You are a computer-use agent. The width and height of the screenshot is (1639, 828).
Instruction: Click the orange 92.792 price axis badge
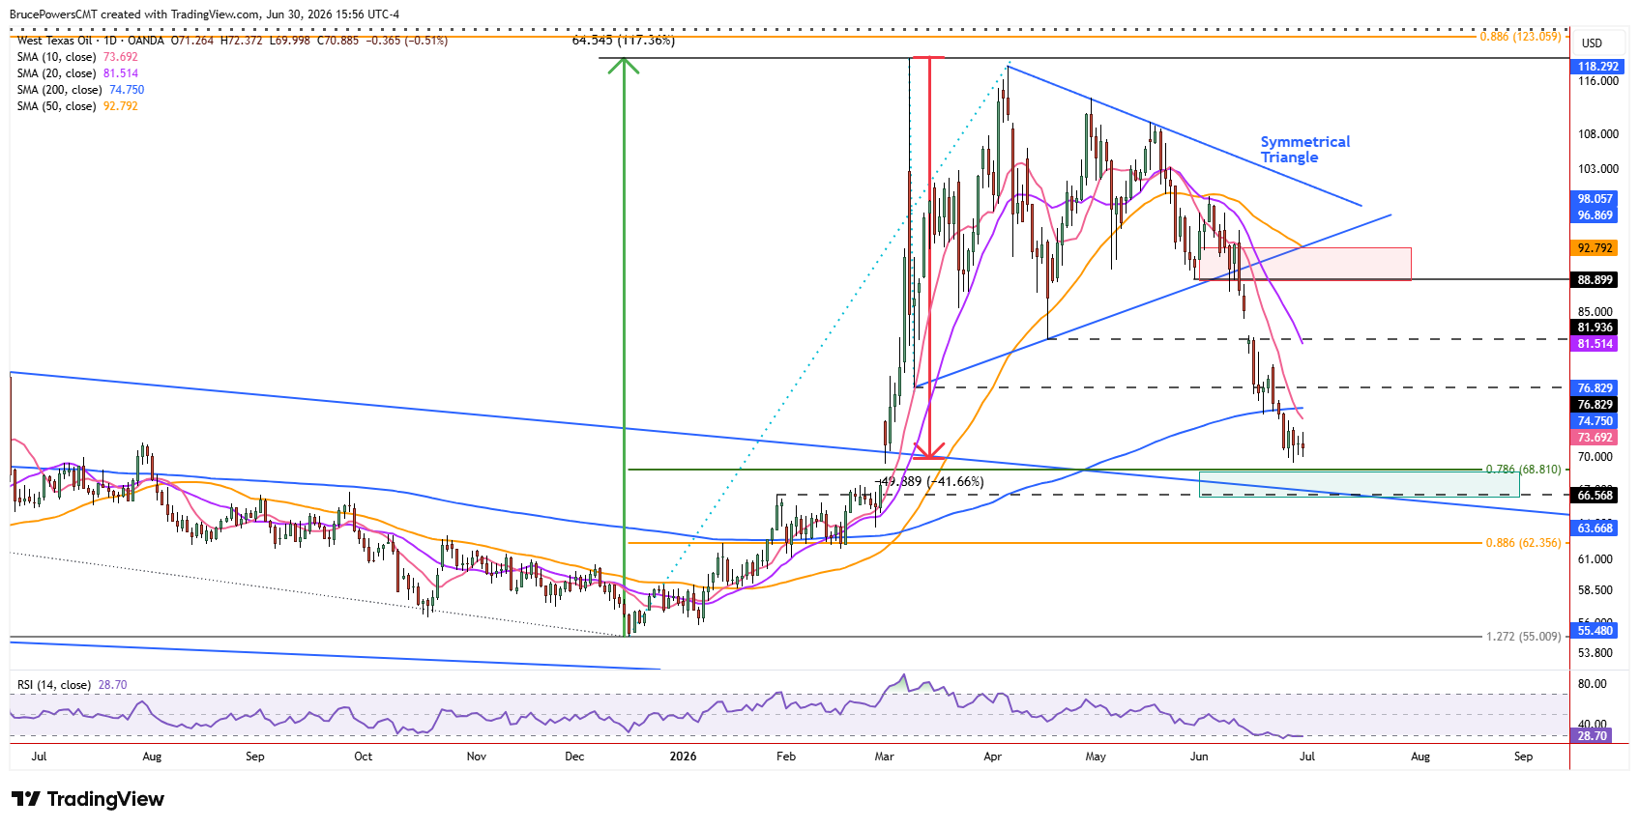[x=1595, y=248]
